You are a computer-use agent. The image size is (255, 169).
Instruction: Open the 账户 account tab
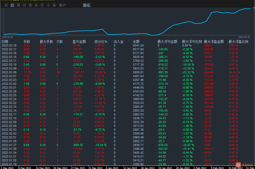tap(62, 5)
